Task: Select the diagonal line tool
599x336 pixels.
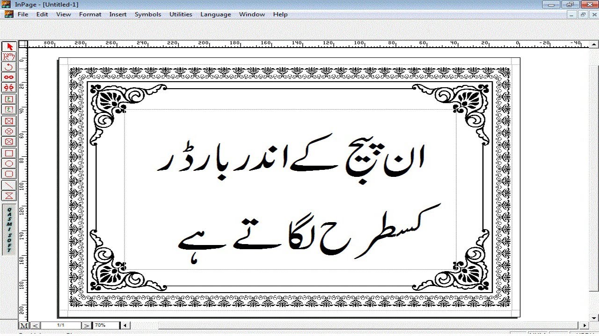Action: [x=9, y=185]
